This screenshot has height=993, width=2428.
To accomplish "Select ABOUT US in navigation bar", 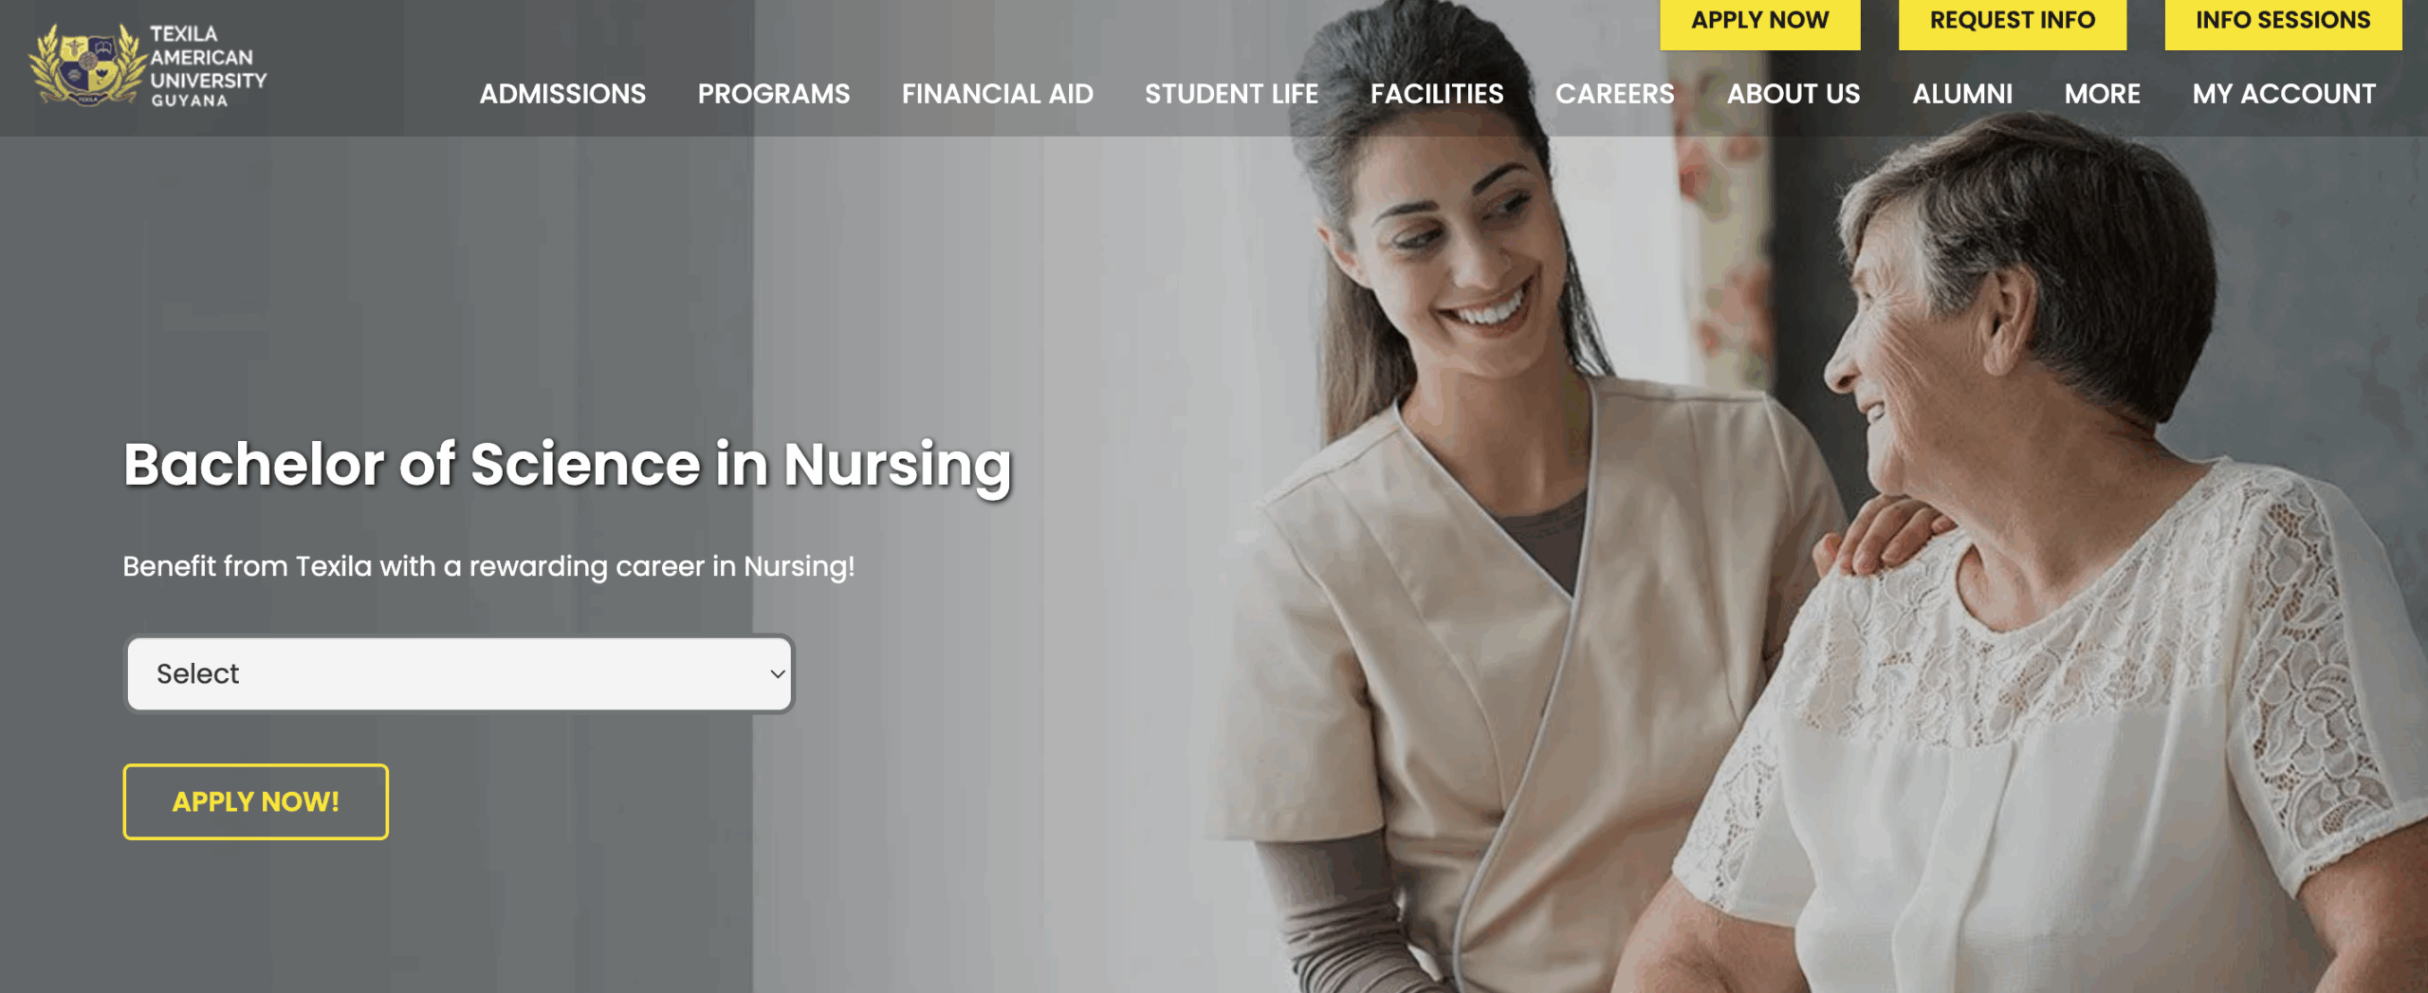I will pyautogui.click(x=1793, y=93).
